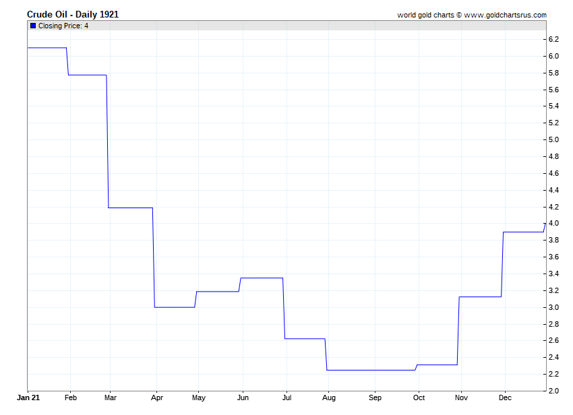Click the 'Apr' month label
The width and height of the screenshot is (573, 415).
[x=156, y=397]
